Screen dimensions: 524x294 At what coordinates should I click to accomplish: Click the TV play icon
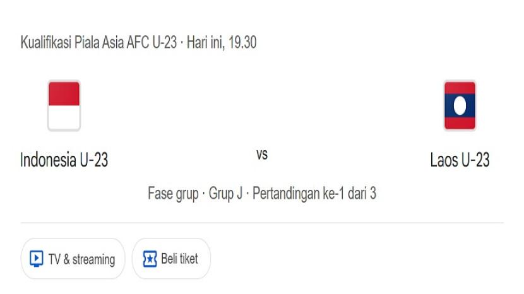[37, 259]
